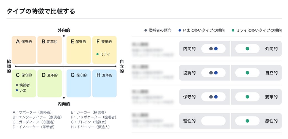The height and width of the screenshot is (139, 288).
Task: Select the 内向的 side of first row
Action: coord(204,49)
